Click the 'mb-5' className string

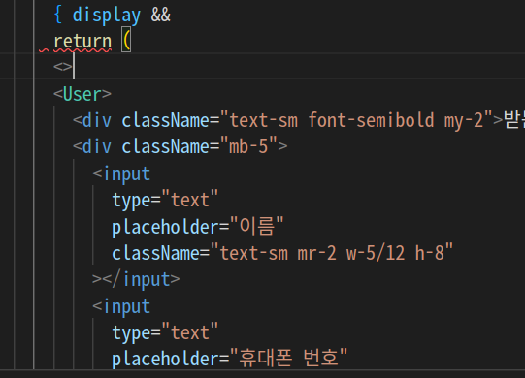click(248, 146)
